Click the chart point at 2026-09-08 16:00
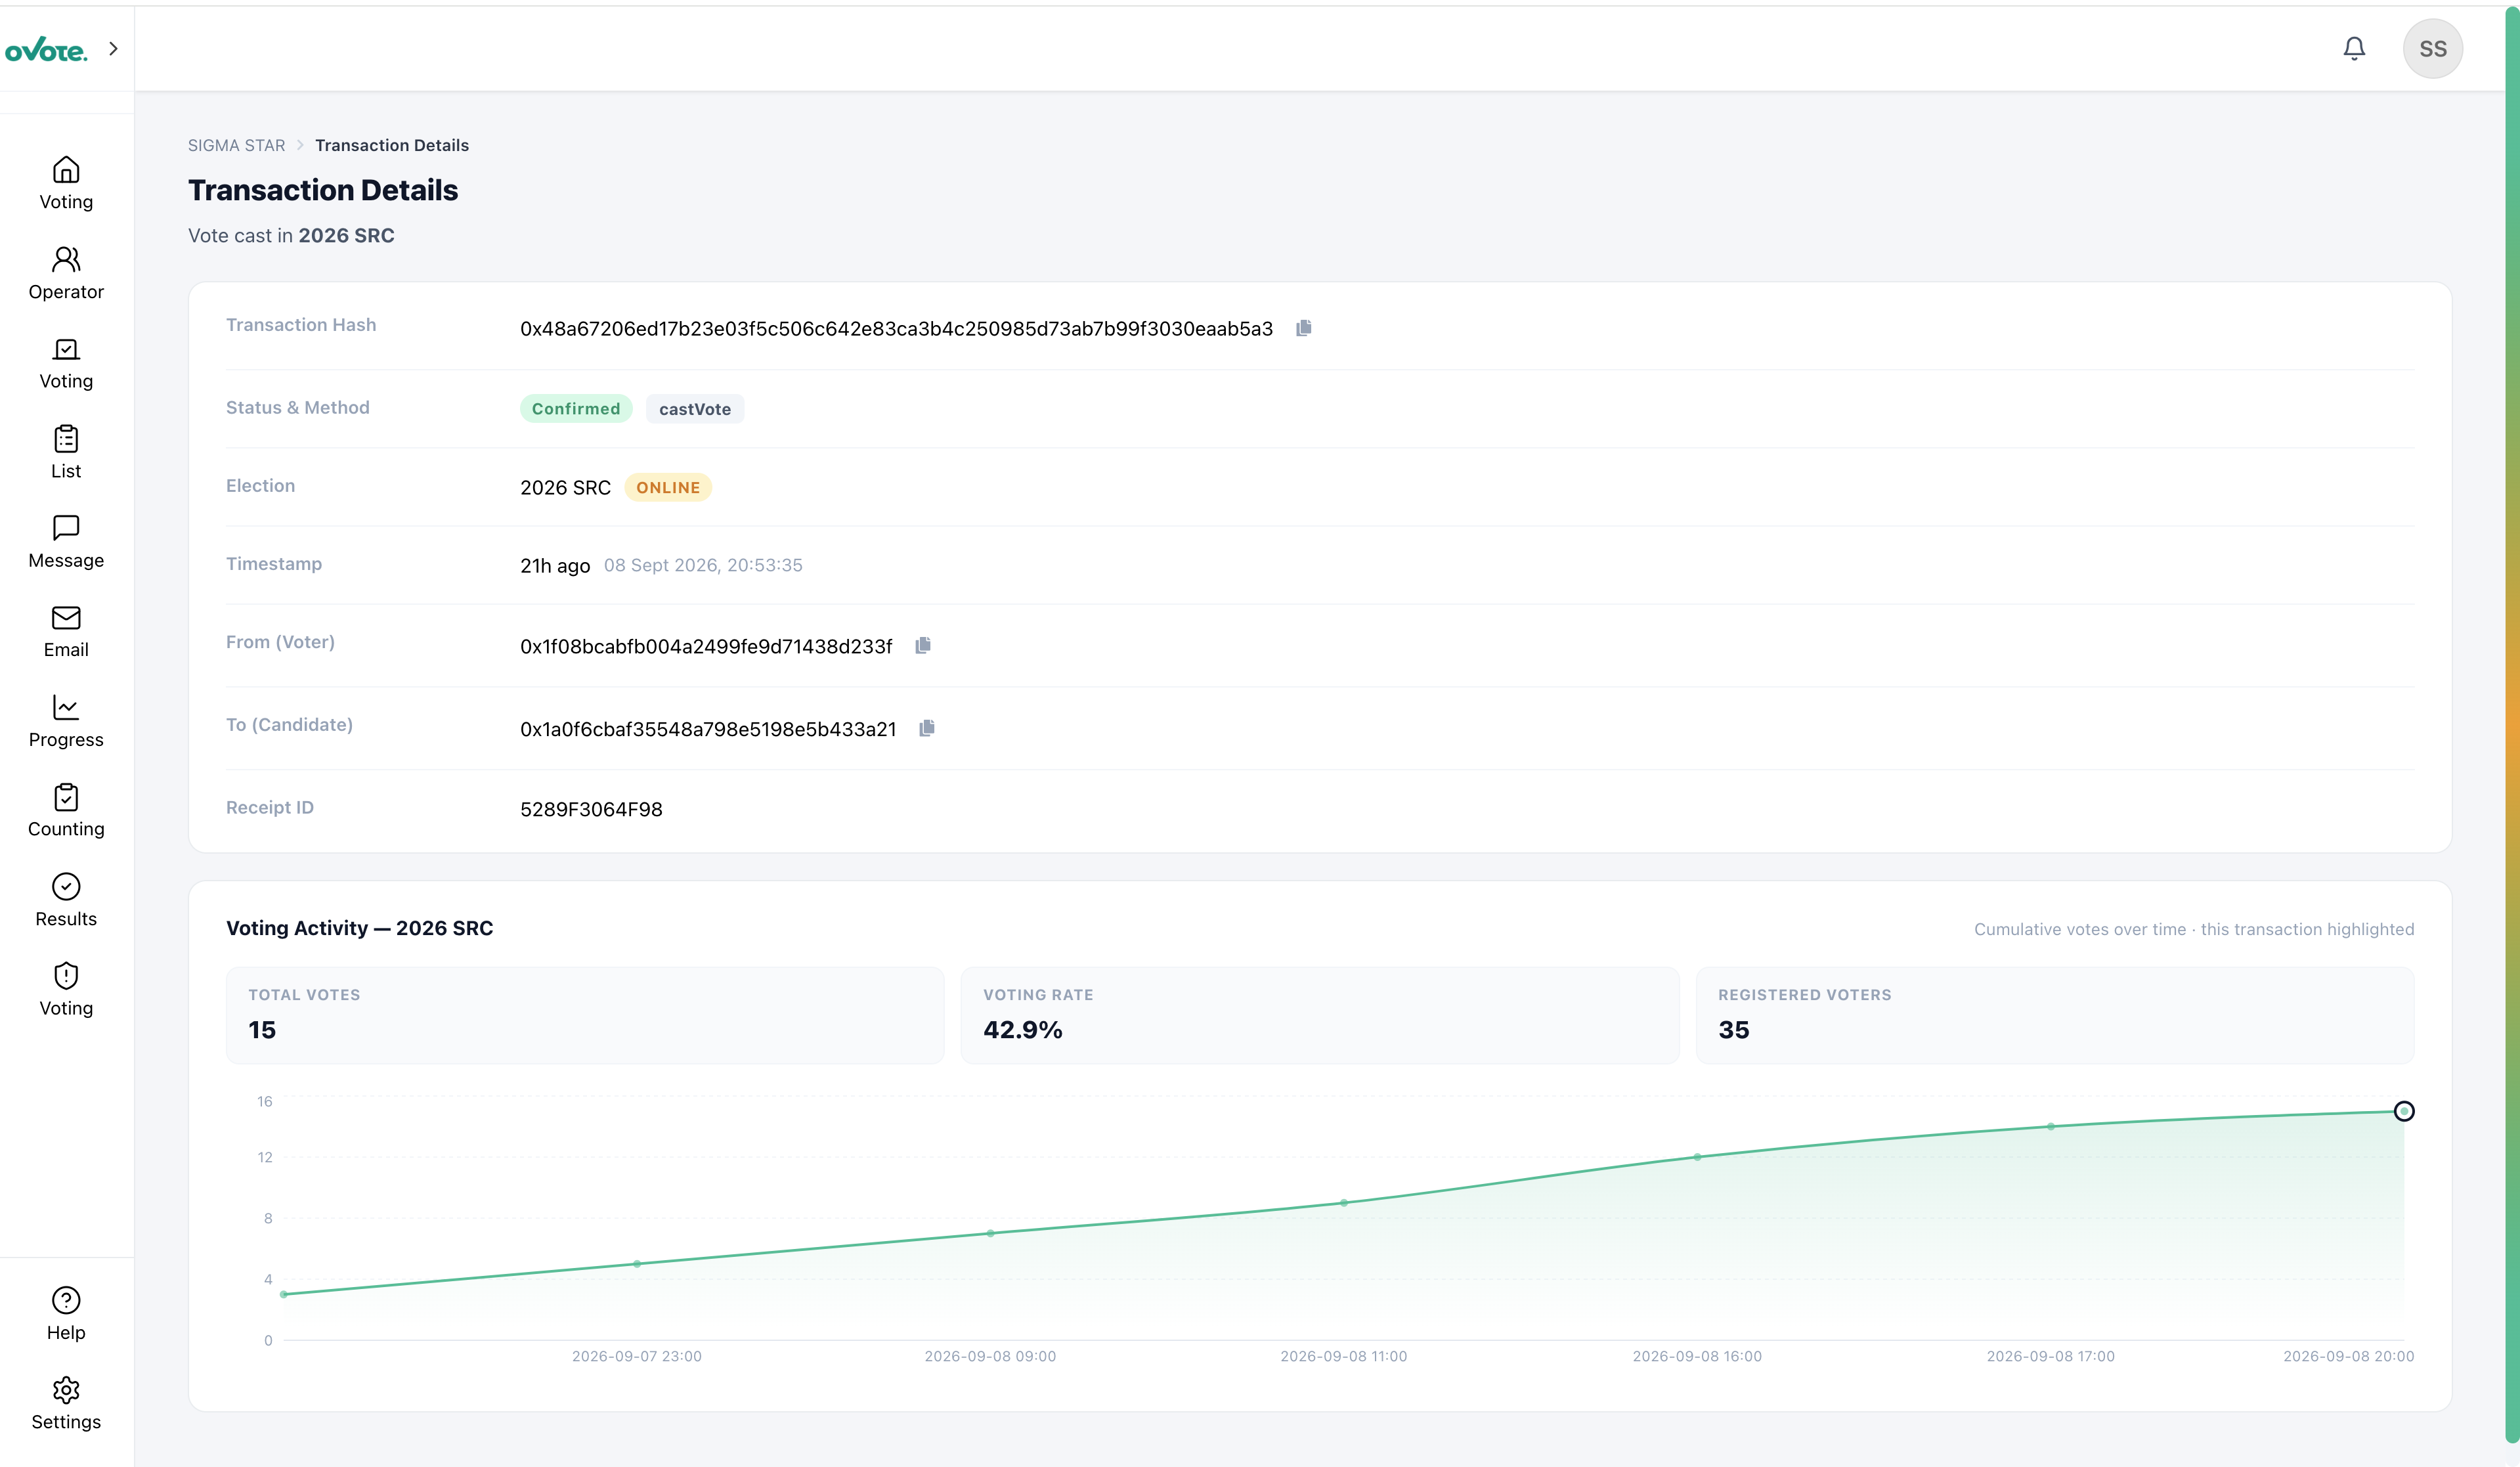 [x=1697, y=1157]
